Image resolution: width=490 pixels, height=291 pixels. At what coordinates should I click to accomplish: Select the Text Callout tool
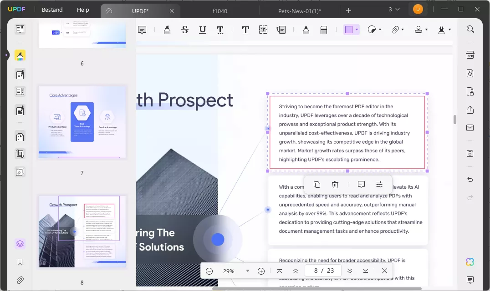click(x=281, y=30)
